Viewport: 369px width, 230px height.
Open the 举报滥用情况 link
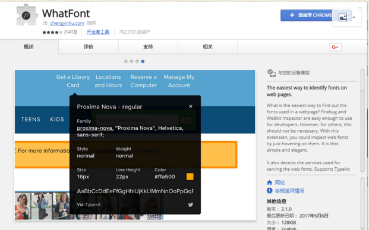point(289,191)
